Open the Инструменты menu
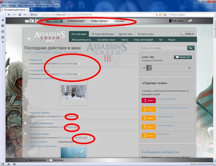 pos(42,6)
